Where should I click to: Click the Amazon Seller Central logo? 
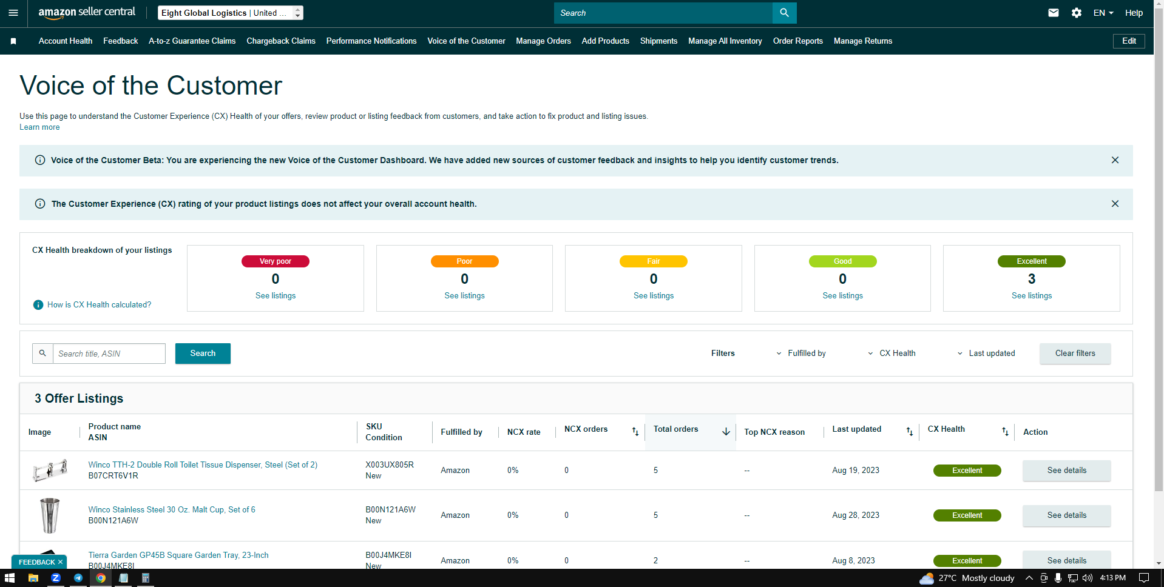pos(87,13)
